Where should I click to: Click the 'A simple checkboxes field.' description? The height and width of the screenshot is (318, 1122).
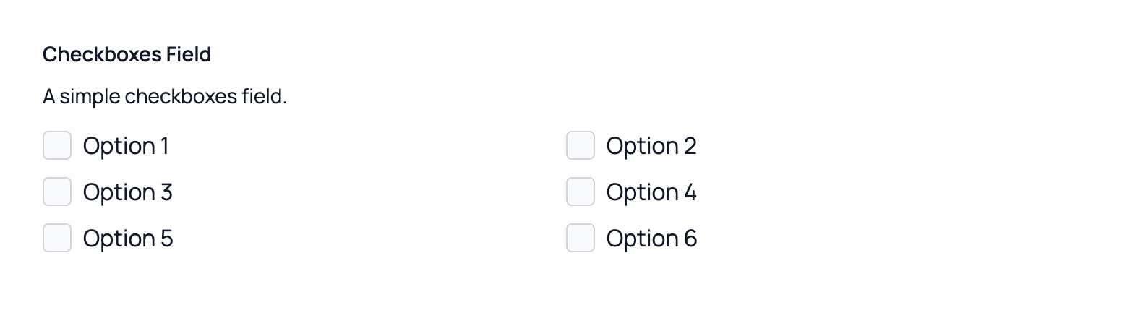165,96
